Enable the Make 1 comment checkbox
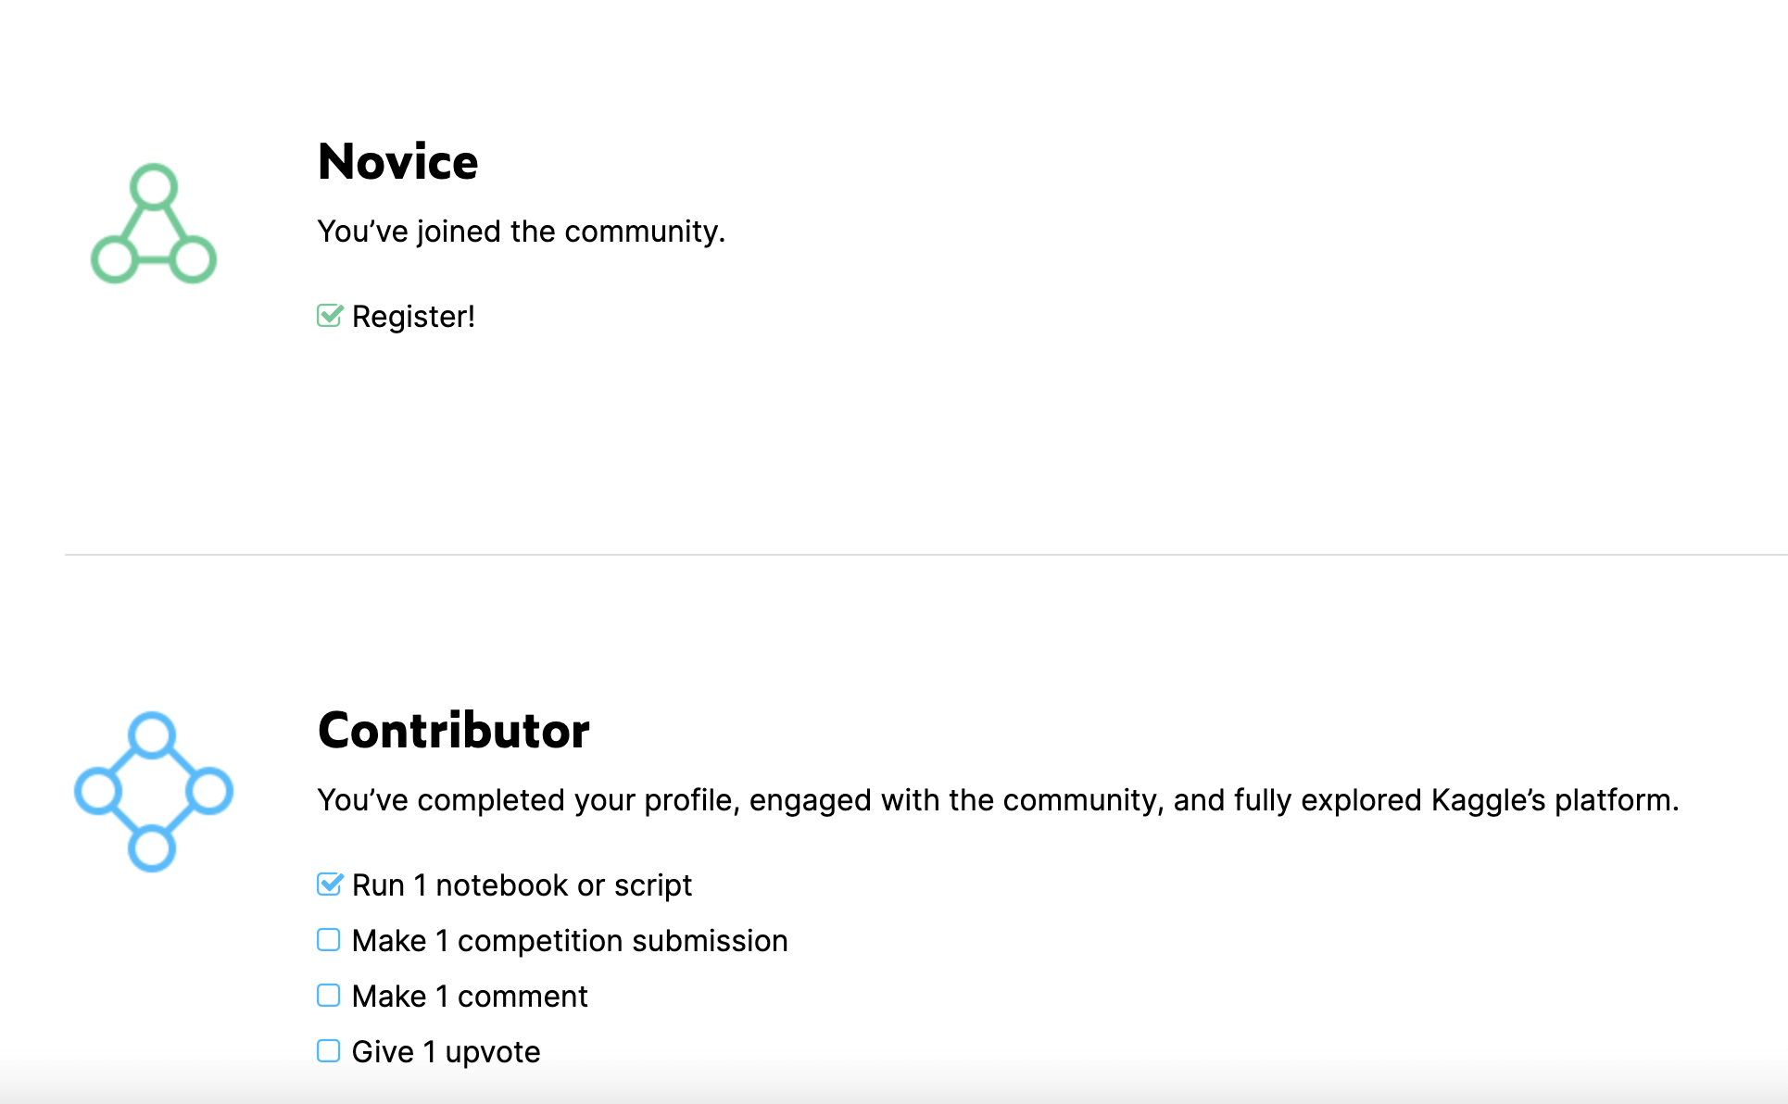This screenshot has width=1788, height=1104. pos(330,996)
